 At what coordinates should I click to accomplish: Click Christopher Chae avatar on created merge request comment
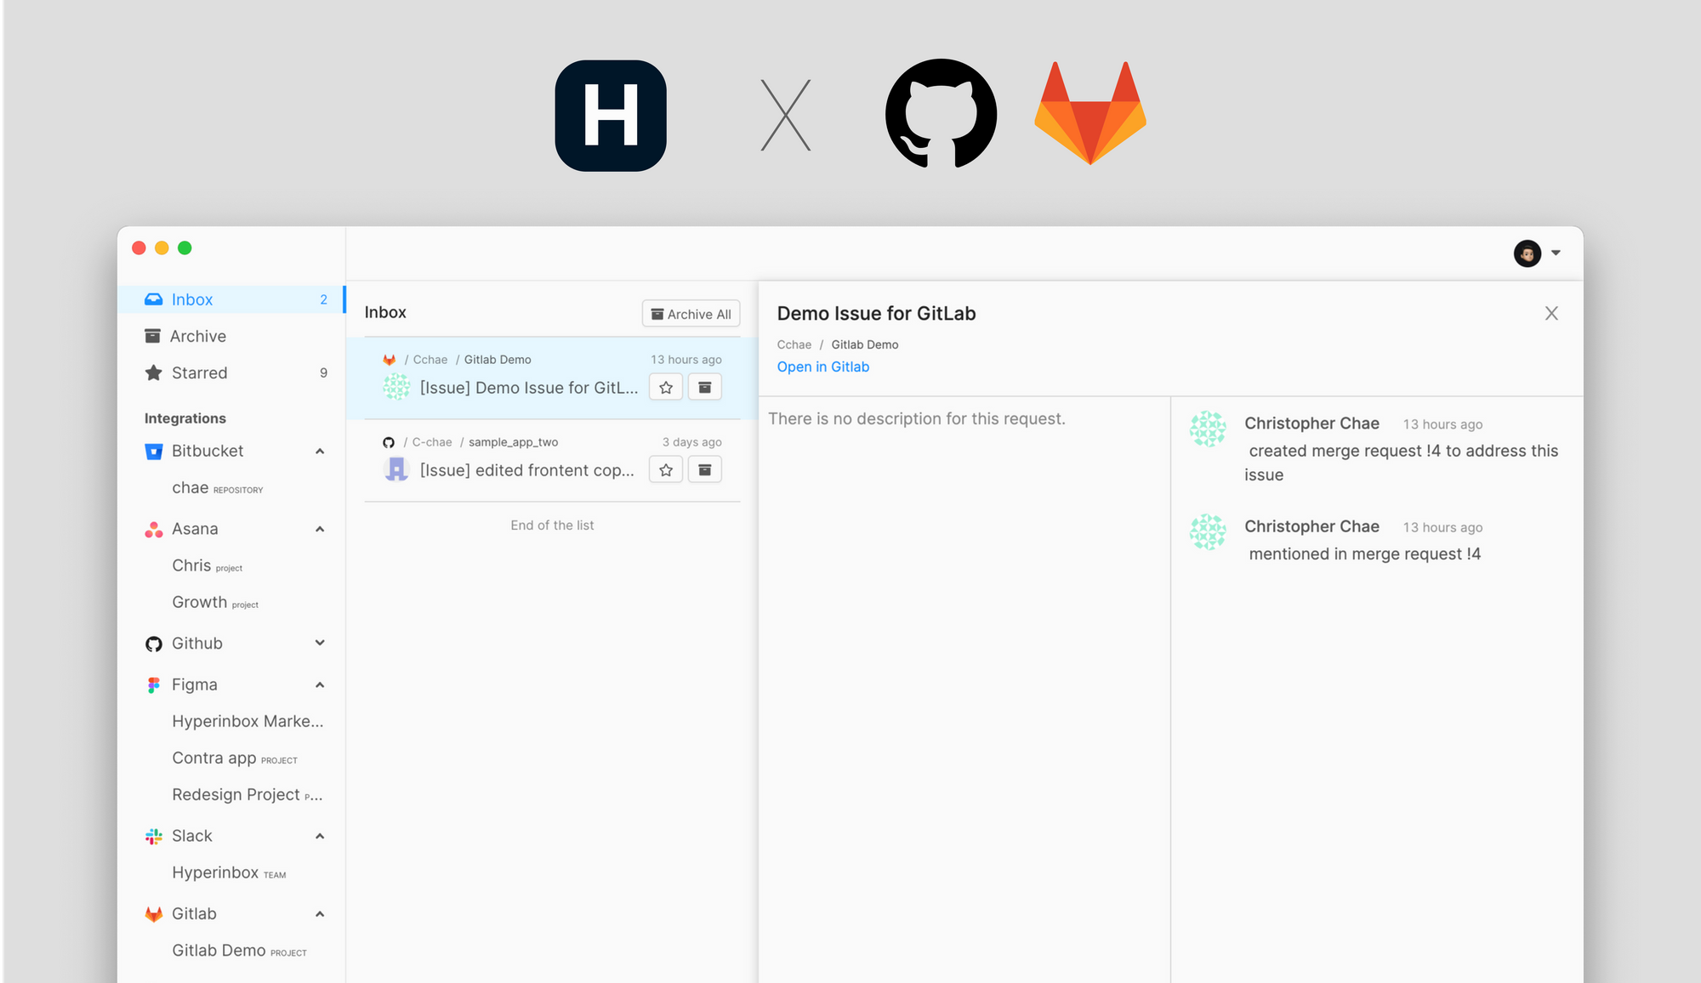click(1208, 429)
